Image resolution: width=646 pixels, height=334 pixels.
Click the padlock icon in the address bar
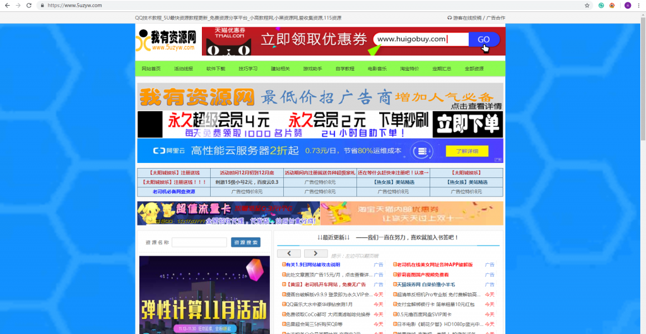click(x=42, y=5)
